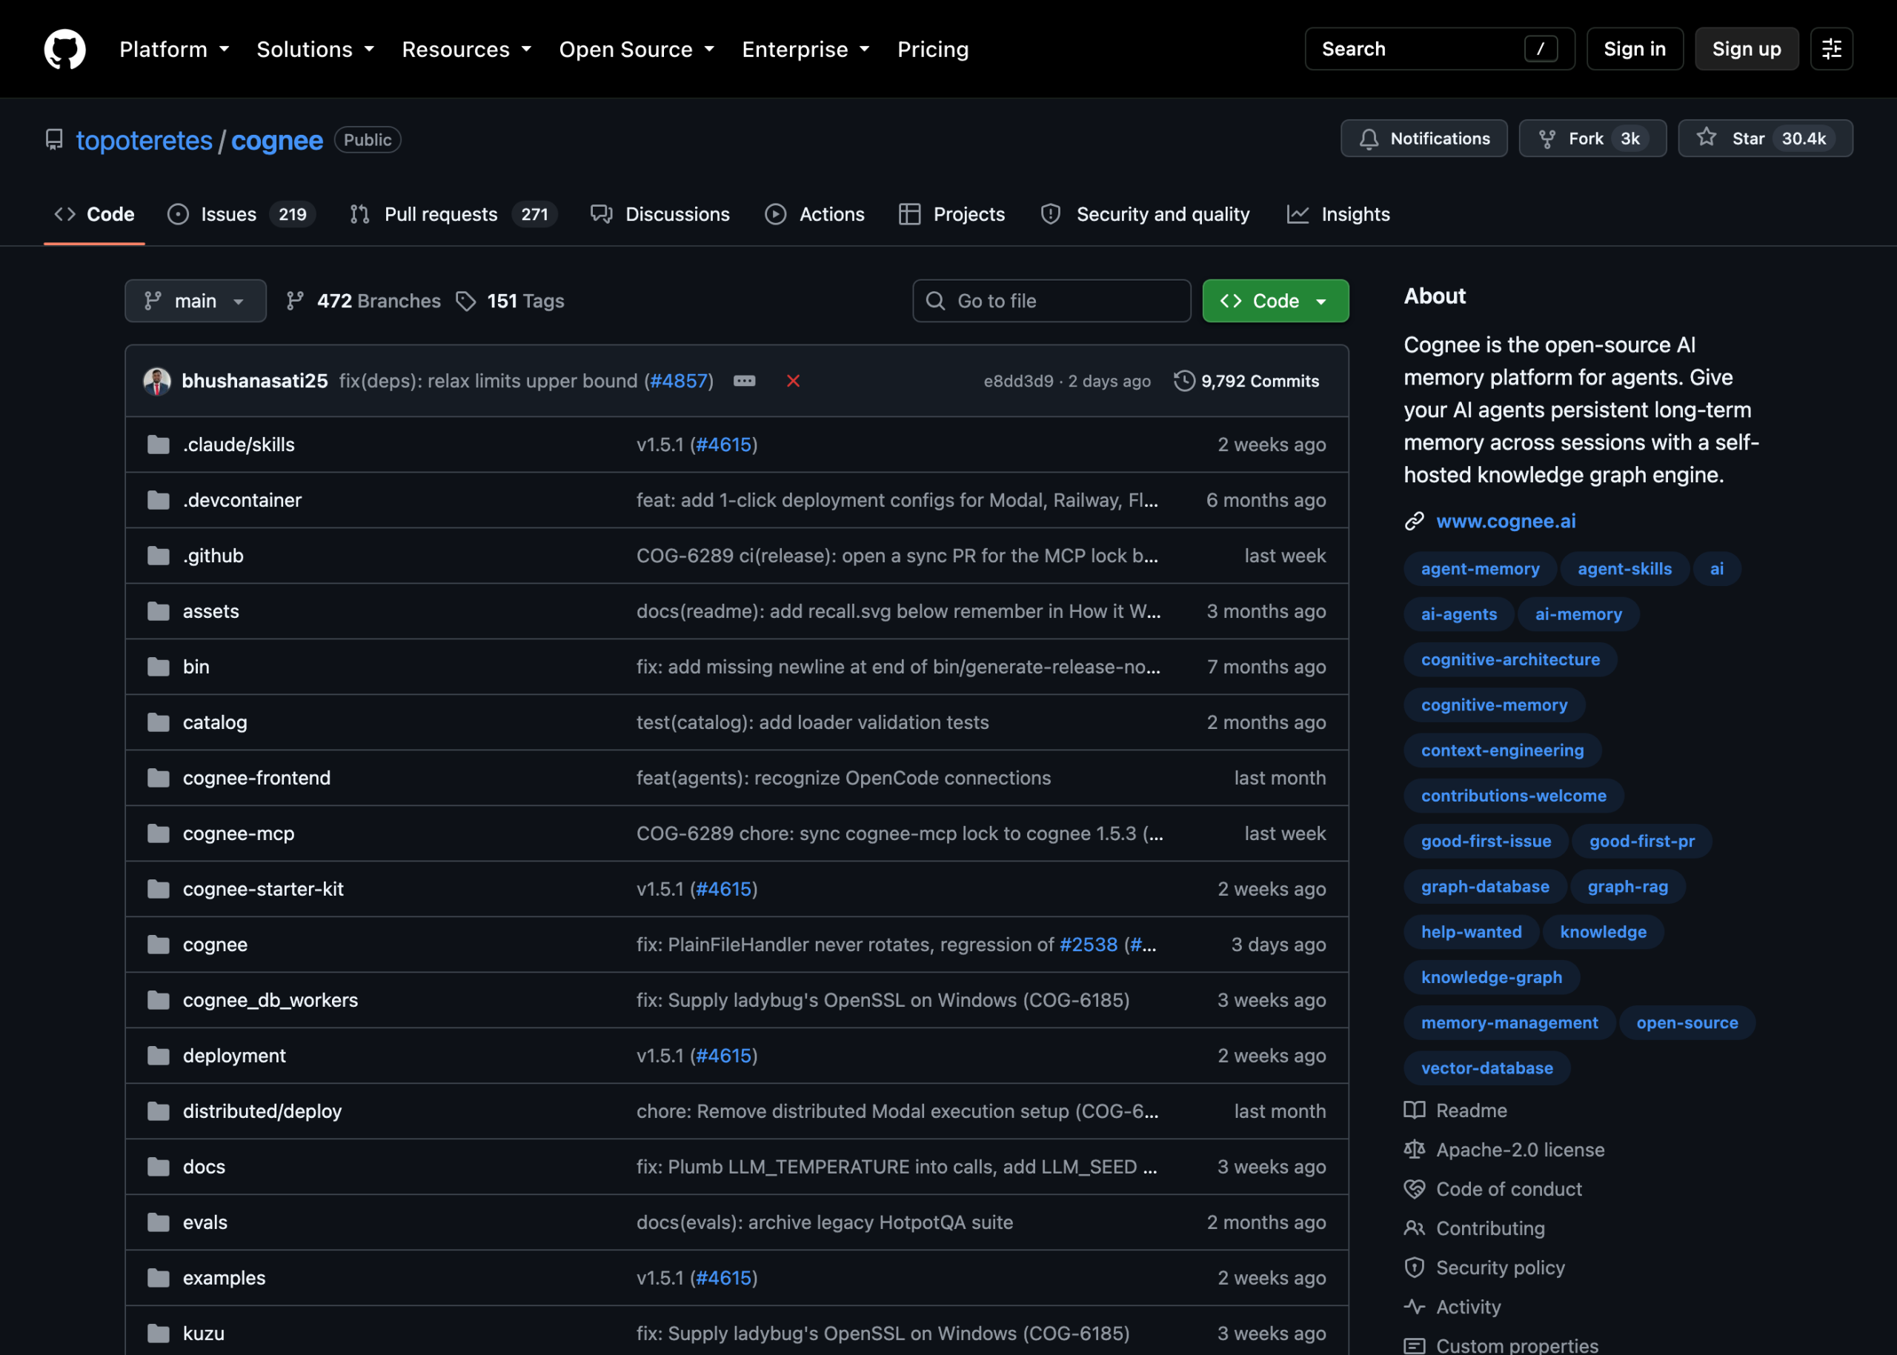Click the Readme book icon
Screen dimensions: 1897x1355
1415,1111
